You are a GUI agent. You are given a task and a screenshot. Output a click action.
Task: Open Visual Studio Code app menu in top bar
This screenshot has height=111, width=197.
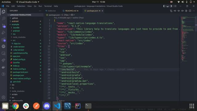coord(27,2)
